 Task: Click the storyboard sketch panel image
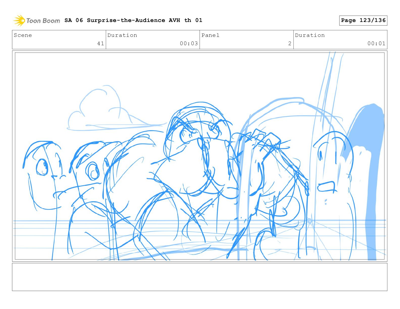[x=199, y=156]
